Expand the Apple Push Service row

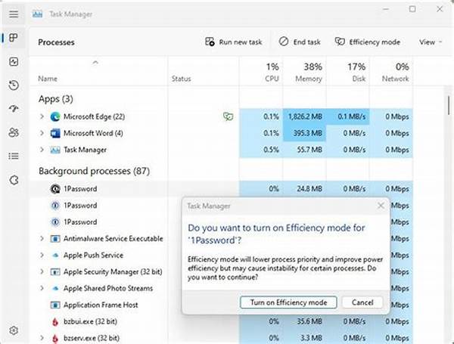[42, 256]
